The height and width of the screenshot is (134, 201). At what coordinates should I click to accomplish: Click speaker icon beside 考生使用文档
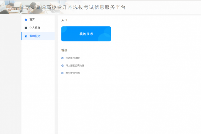[x=62, y=73]
